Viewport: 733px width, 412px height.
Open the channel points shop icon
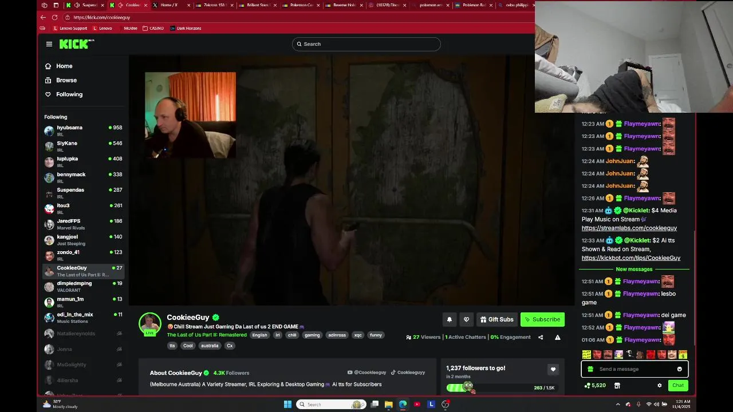(x=617, y=386)
